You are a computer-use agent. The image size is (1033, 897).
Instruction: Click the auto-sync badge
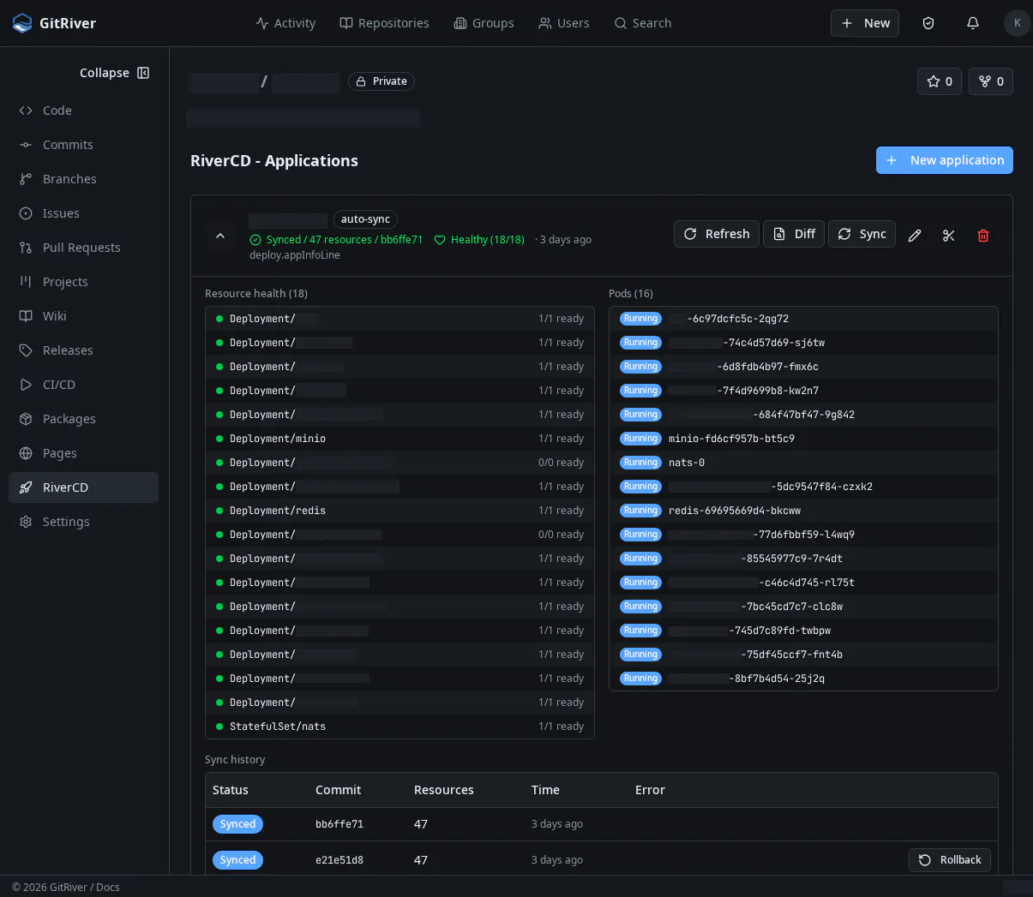click(365, 219)
